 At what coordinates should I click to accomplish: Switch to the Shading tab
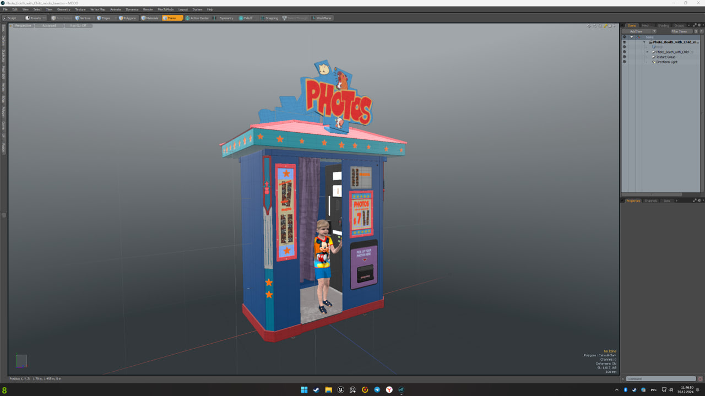click(x=663, y=25)
